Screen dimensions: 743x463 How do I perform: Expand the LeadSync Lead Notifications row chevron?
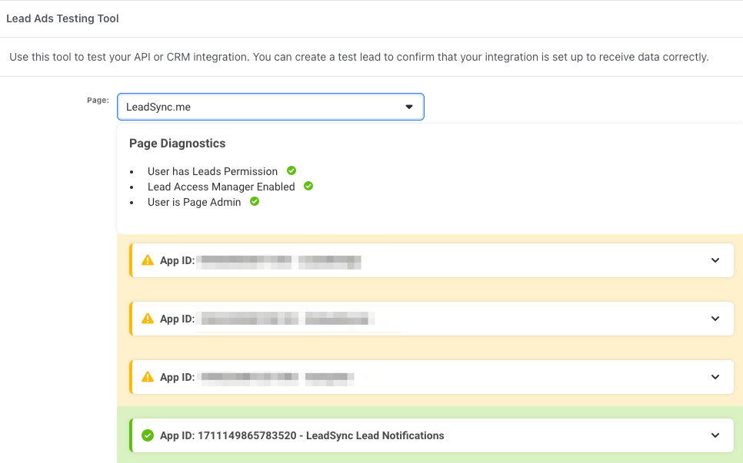click(715, 435)
